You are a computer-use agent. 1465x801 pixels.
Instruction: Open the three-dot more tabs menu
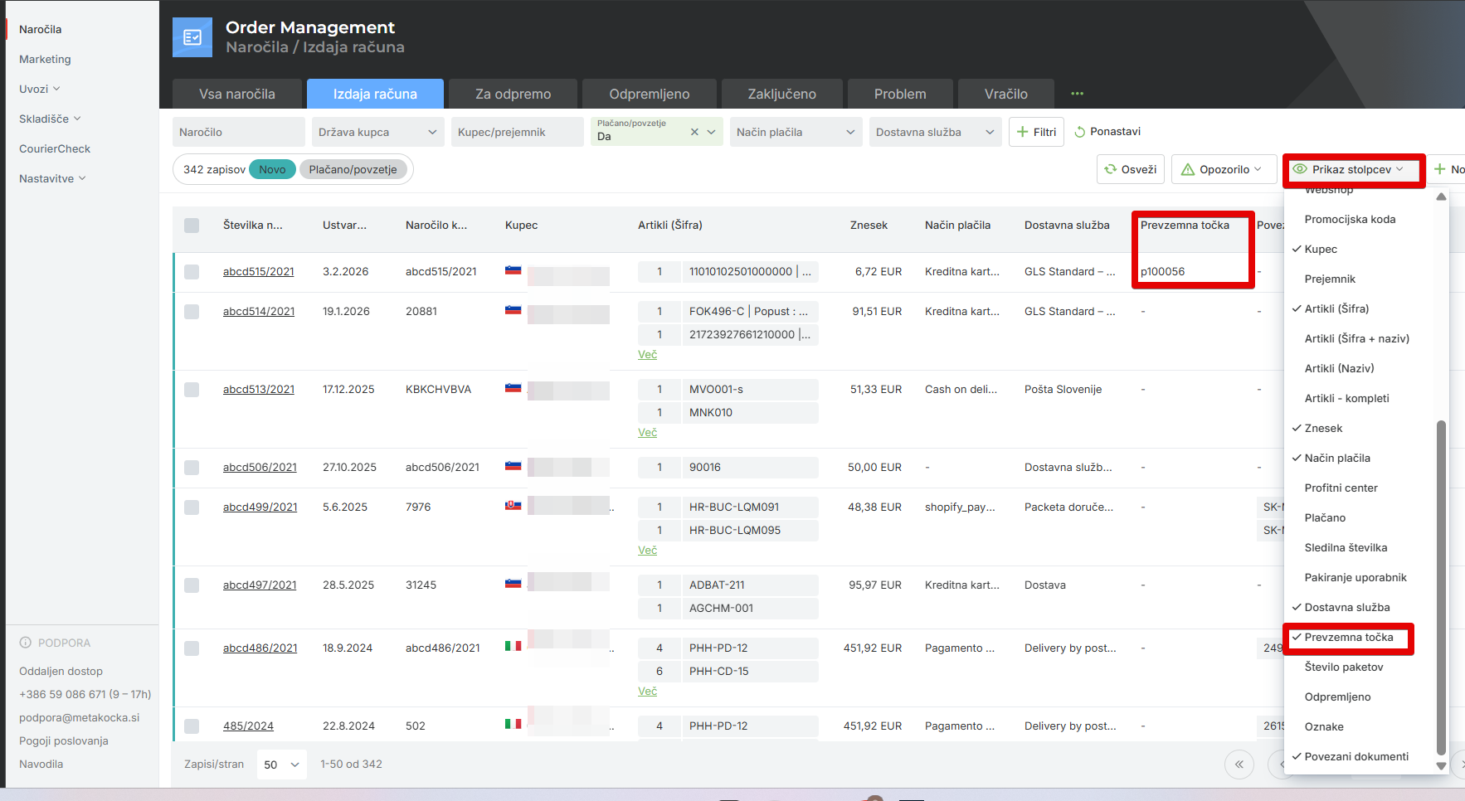point(1077,94)
